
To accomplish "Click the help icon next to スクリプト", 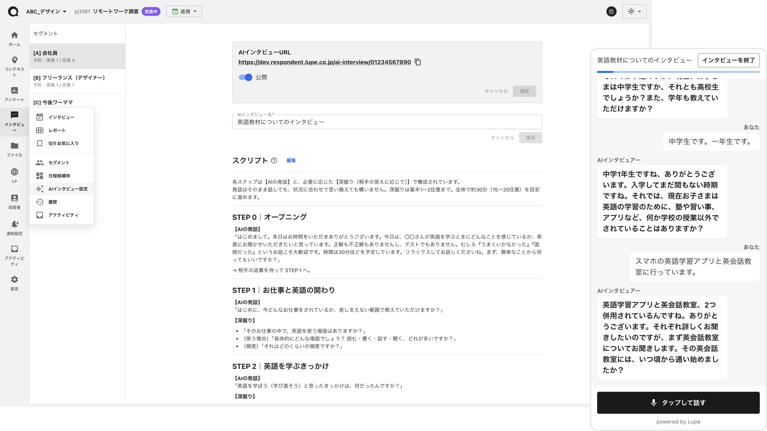I will pos(274,160).
